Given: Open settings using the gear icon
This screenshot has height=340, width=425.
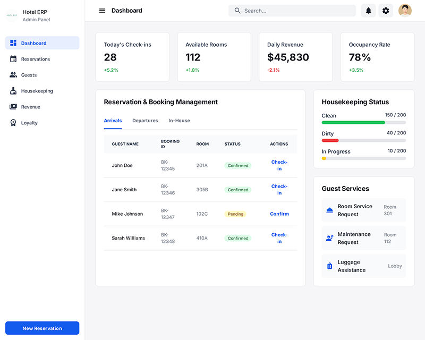Looking at the screenshot, I should pyautogui.click(x=386, y=10).
